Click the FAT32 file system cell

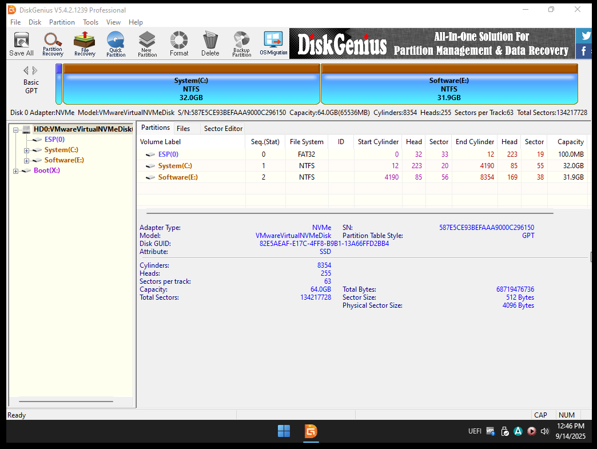coord(307,154)
